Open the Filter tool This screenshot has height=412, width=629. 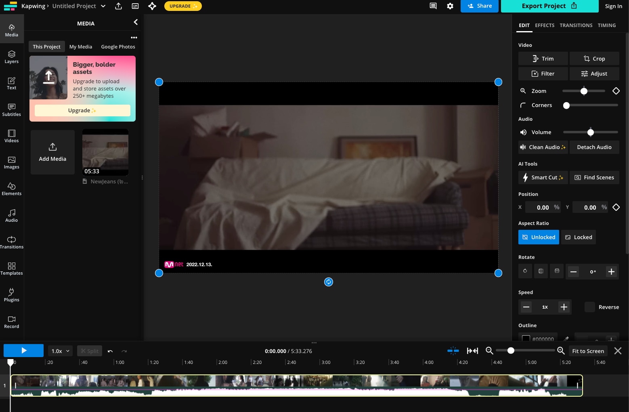(x=543, y=74)
